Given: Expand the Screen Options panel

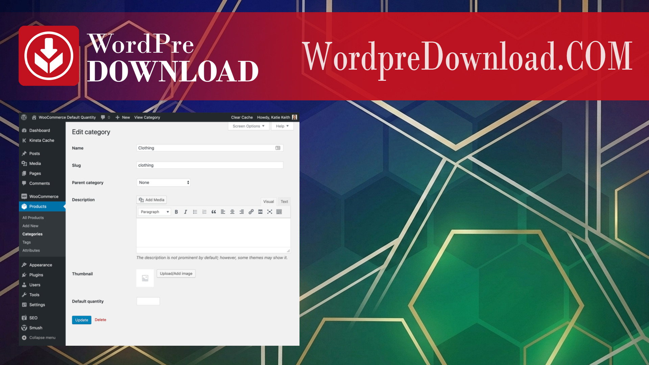Looking at the screenshot, I should [x=248, y=126].
